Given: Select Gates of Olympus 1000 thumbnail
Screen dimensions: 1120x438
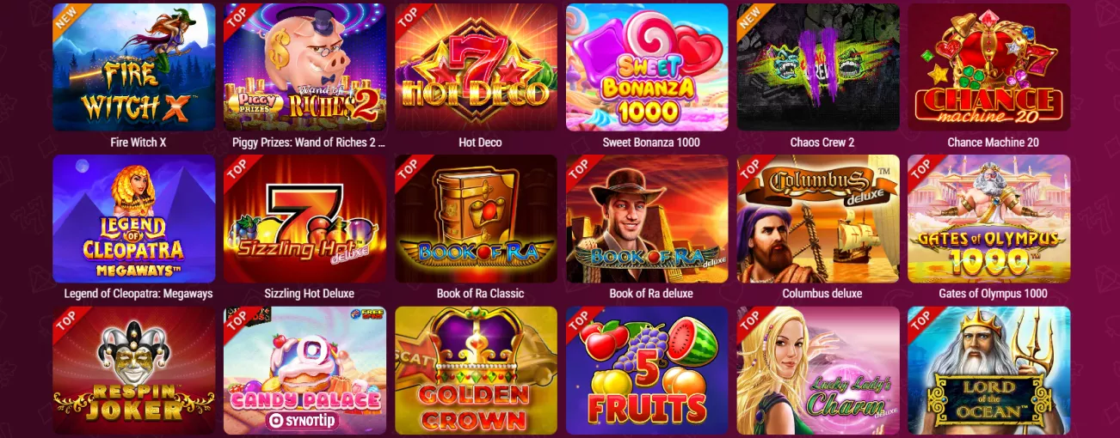Looking at the screenshot, I should click(989, 219).
